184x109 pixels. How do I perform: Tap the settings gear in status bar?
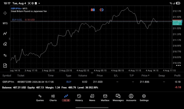[32, 3]
